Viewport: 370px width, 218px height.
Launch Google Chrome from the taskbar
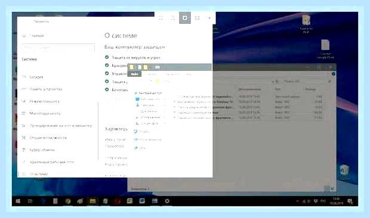coord(67,201)
